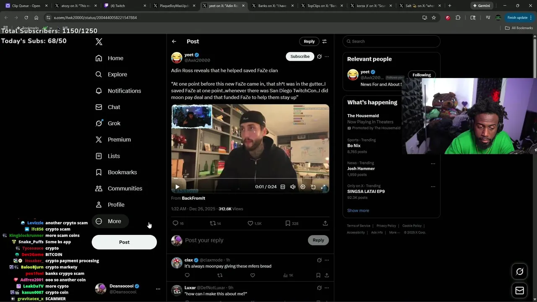Open Josh Hammer trend options menu

pos(433,164)
